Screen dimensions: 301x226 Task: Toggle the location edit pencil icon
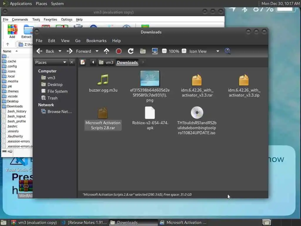pyautogui.click(x=83, y=62)
